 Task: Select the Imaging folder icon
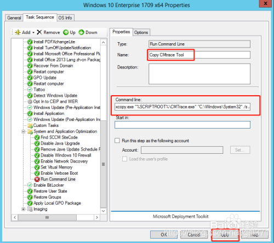pos(30,209)
